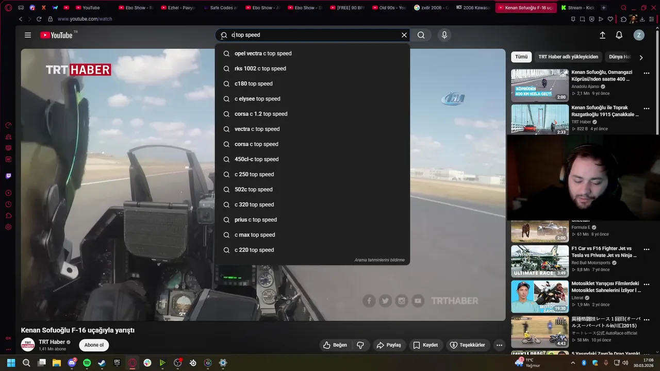
Task: Open the ULTIMATE RACE video thumbnail
Action: (x=540, y=261)
